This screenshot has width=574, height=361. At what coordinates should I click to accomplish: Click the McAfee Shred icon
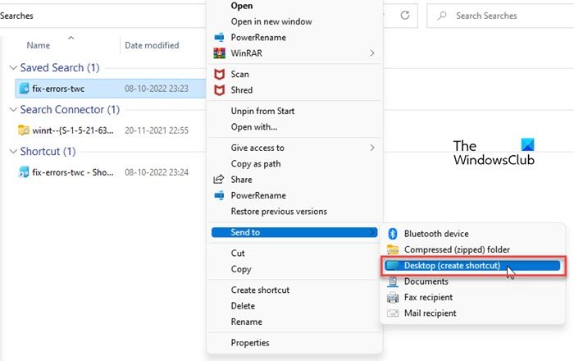tap(219, 90)
